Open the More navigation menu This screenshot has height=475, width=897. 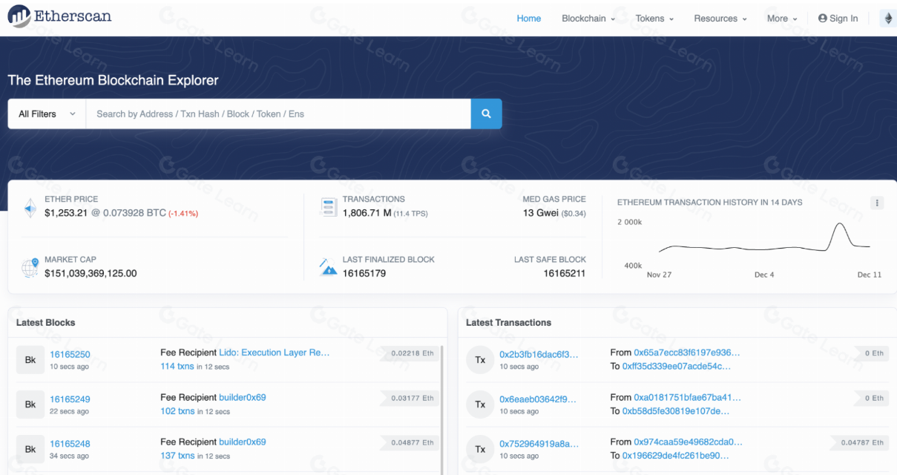coord(782,19)
